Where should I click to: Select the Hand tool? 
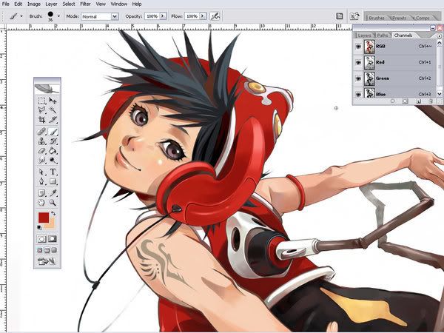click(x=41, y=203)
